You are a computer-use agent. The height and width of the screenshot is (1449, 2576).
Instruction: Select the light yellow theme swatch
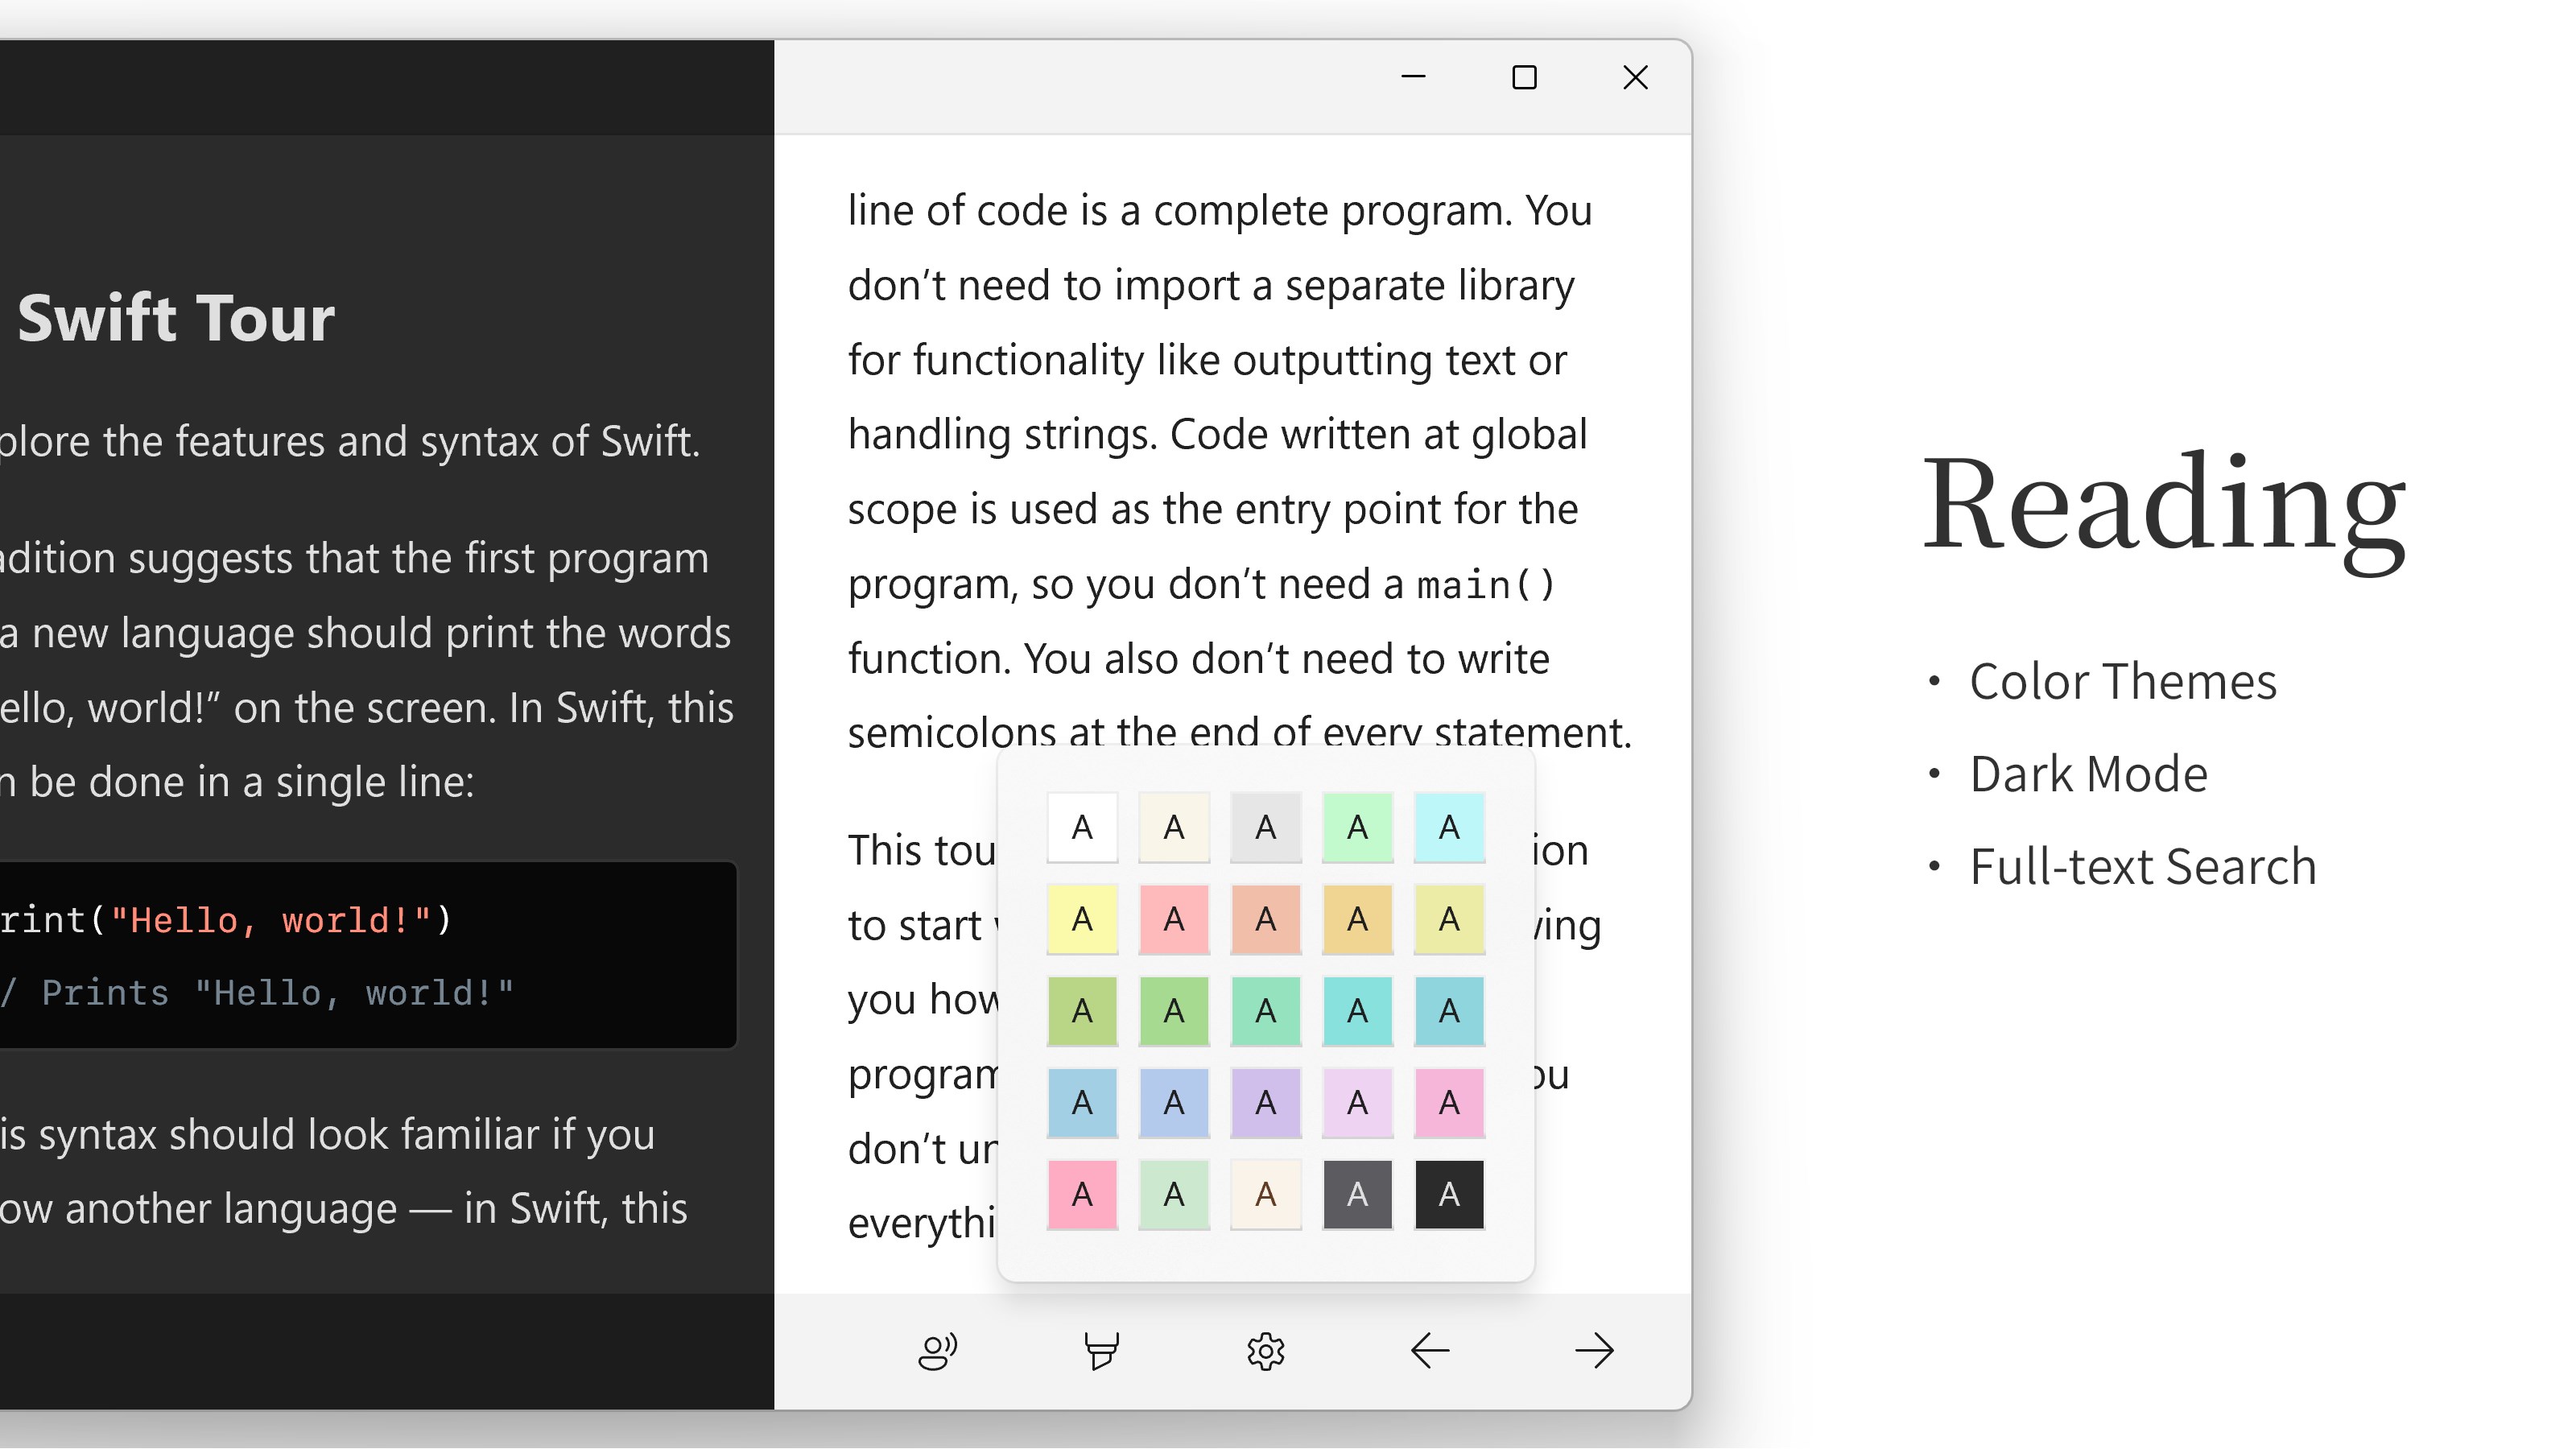pos(1082,919)
